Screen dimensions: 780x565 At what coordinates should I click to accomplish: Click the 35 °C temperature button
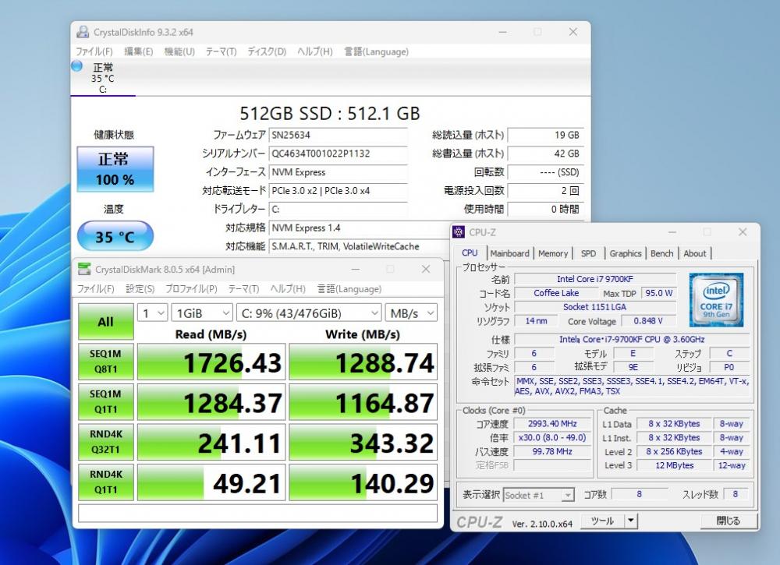pos(115,236)
